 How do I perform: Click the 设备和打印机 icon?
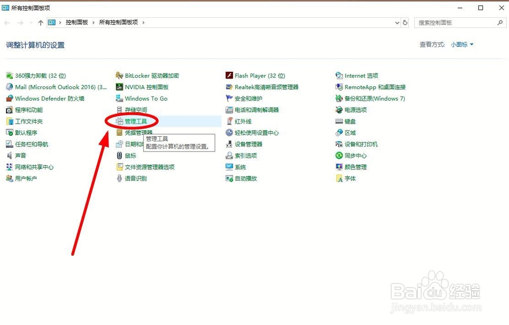tap(339, 144)
